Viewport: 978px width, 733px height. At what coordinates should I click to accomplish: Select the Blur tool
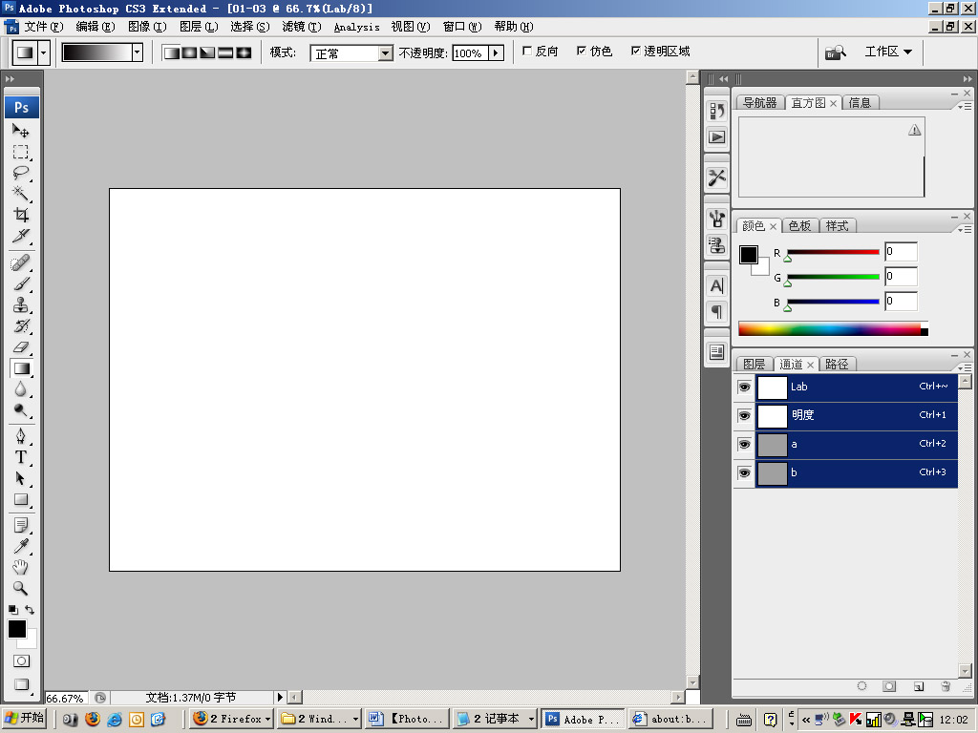coord(21,389)
